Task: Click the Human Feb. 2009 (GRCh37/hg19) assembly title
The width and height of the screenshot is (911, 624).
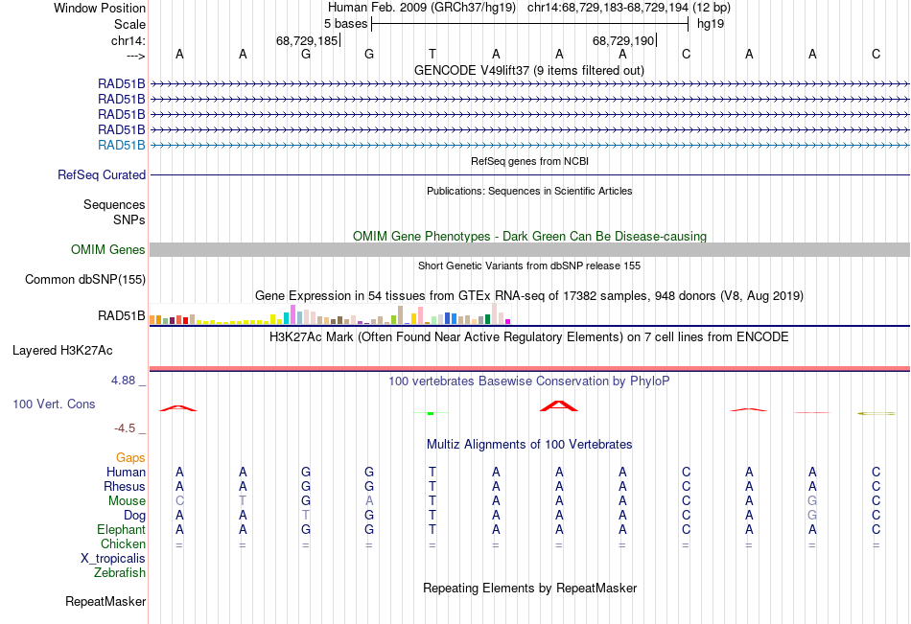Action: (x=421, y=8)
